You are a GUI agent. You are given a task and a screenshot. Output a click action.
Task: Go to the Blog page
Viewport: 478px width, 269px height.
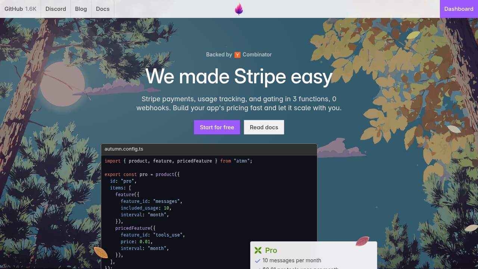81,9
